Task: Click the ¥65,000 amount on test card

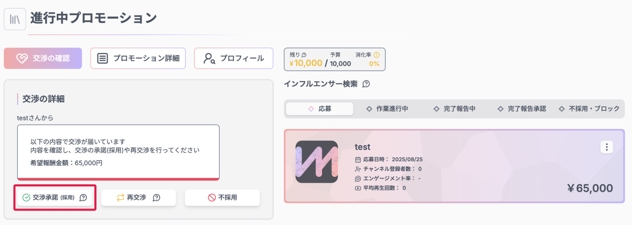Action: (x=589, y=188)
